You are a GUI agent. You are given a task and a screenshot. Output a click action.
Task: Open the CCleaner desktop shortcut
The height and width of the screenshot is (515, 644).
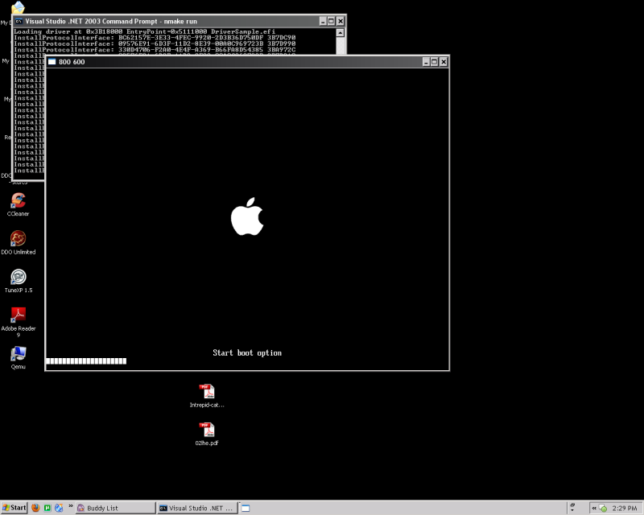tap(18, 204)
